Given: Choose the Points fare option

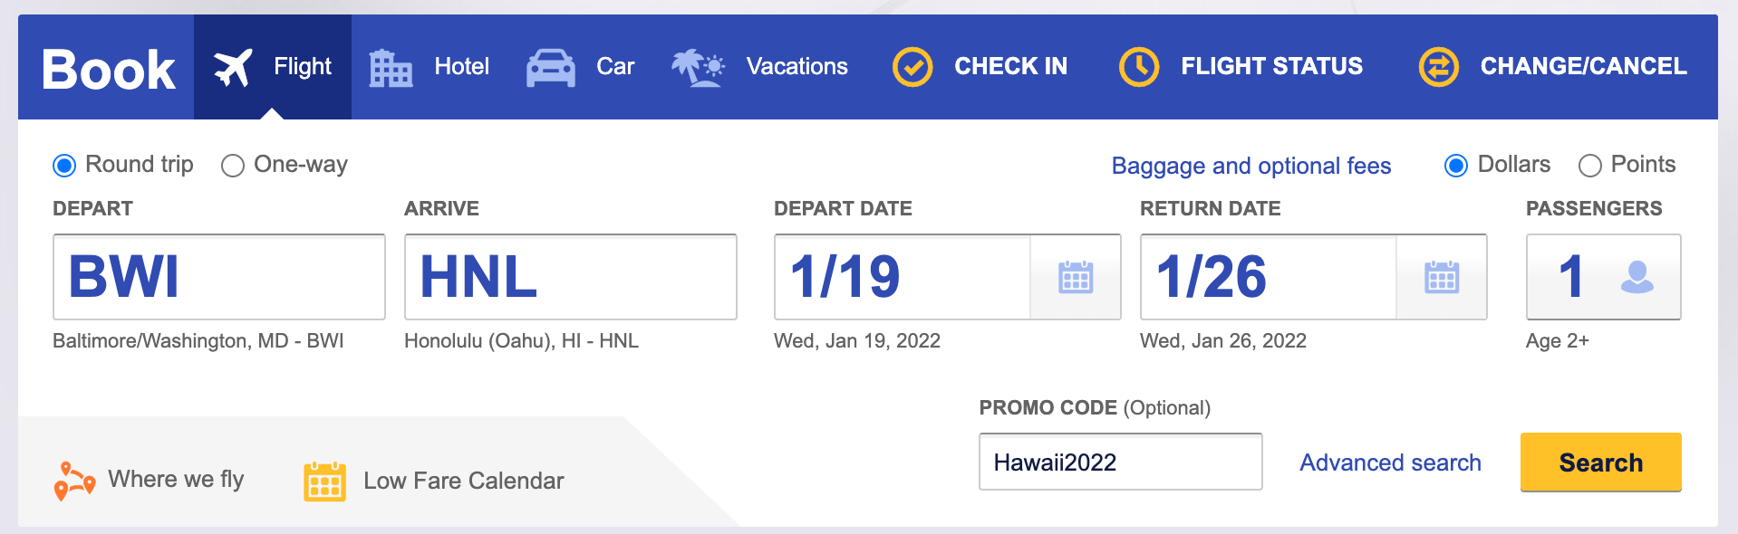Looking at the screenshot, I should [x=1589, y=166].
